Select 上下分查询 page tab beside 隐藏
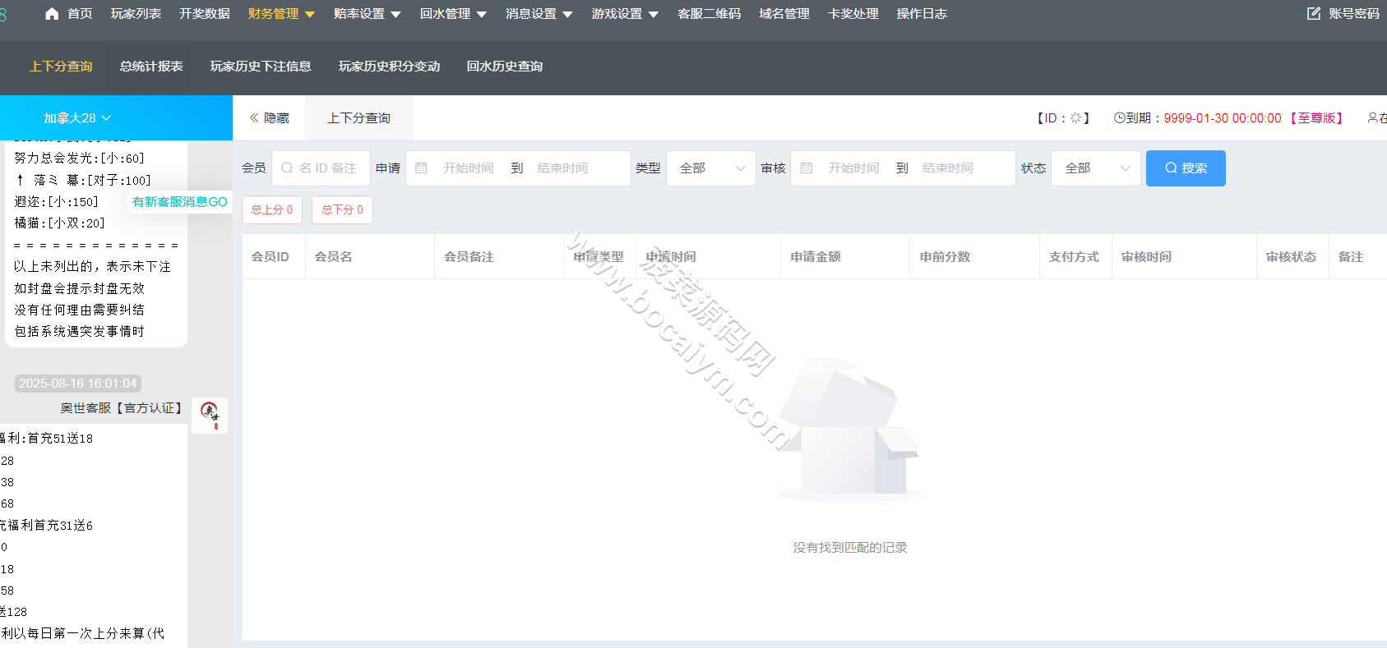Screen dimensions: 1387x648 [x=359, y=118]
